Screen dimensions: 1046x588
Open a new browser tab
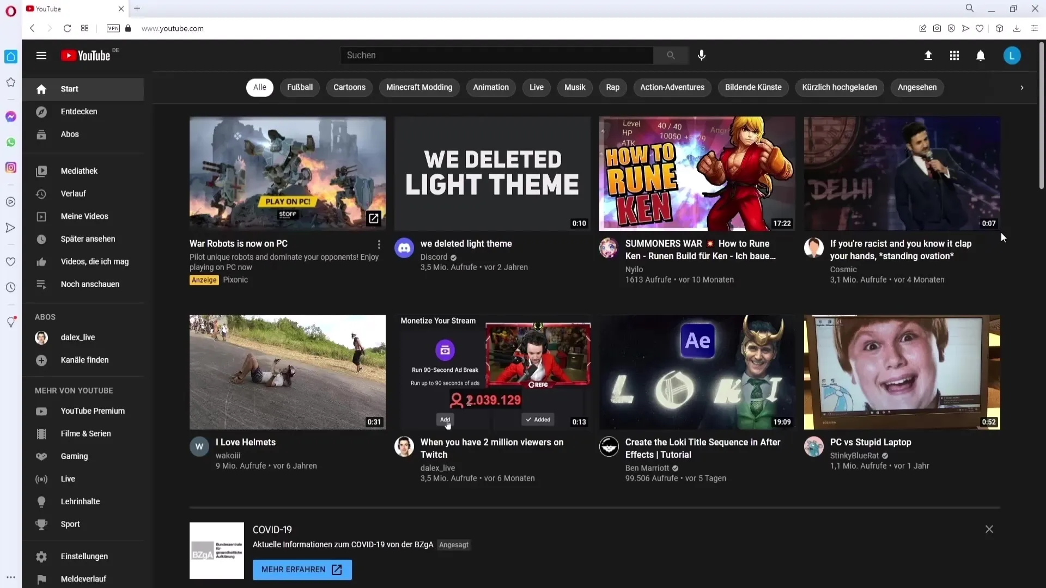[x=137, y=8]
